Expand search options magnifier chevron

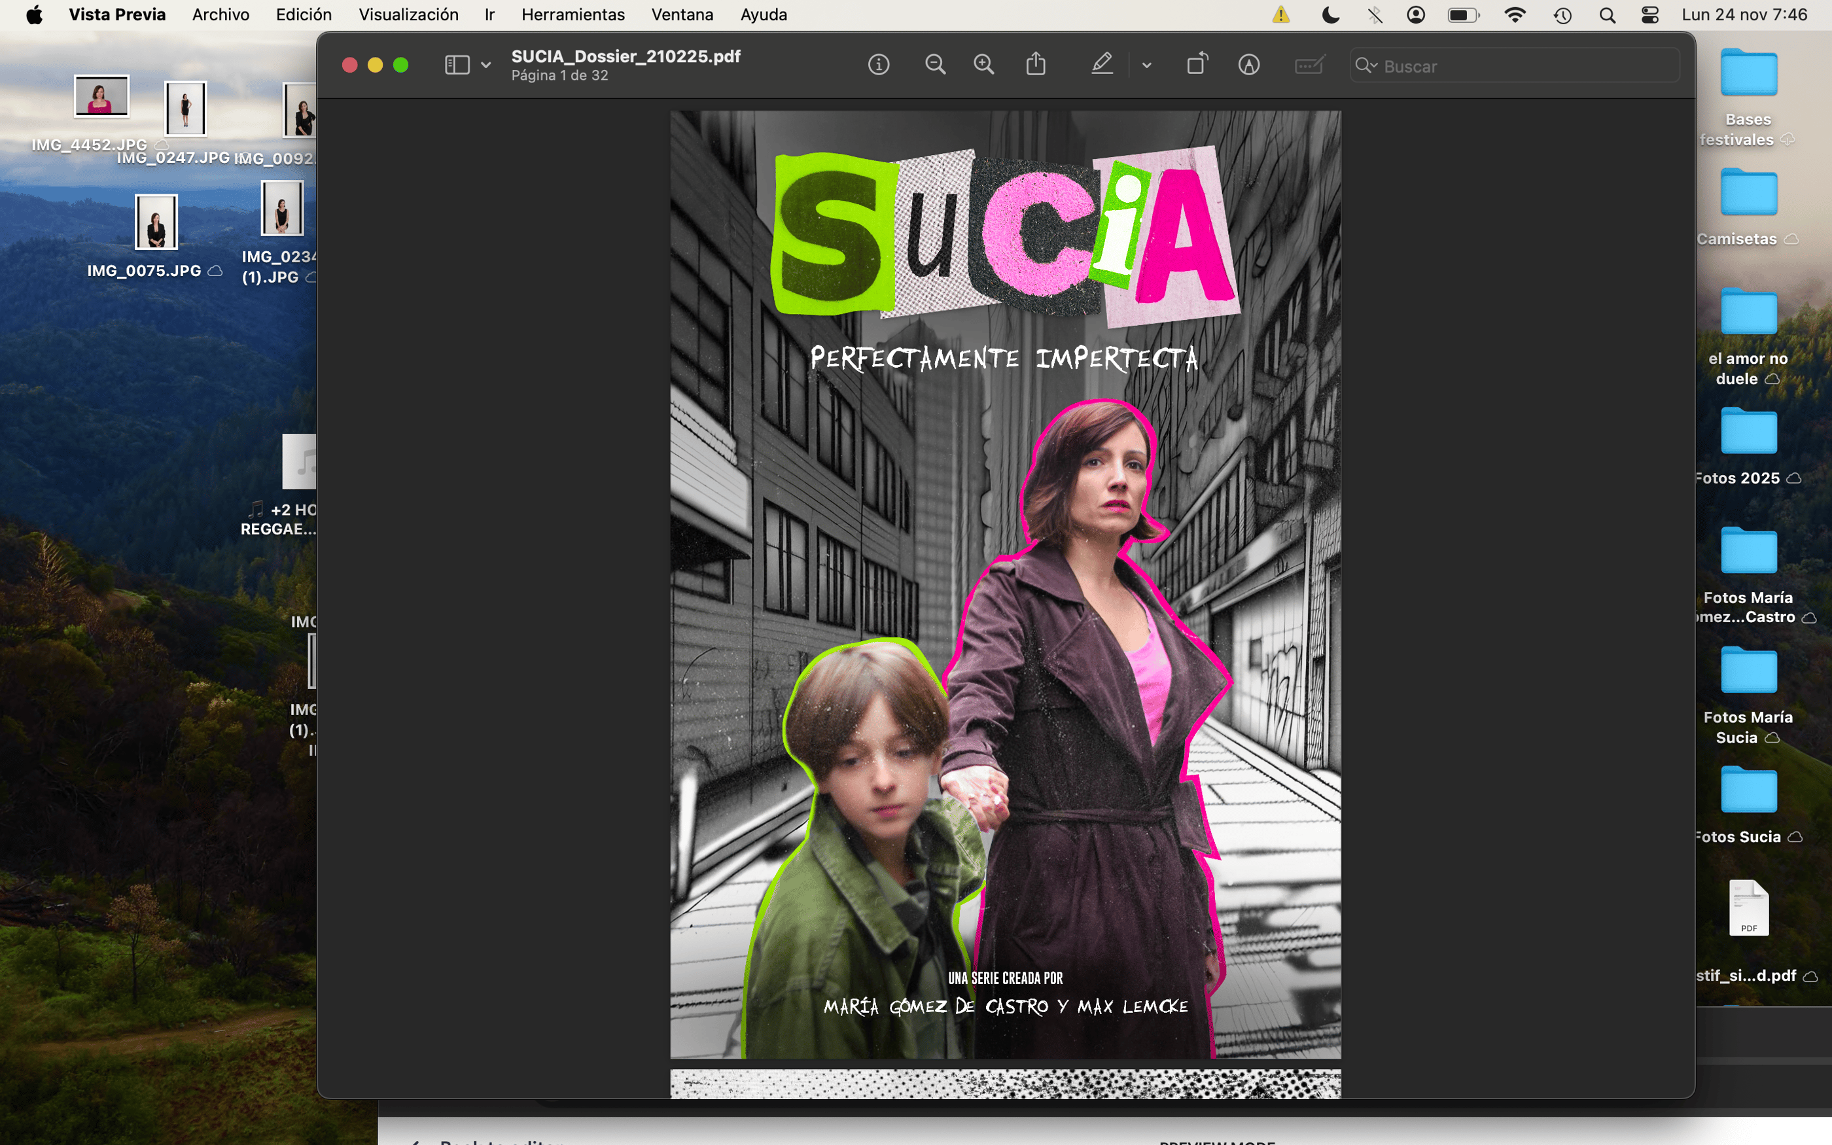point(1366,66)
